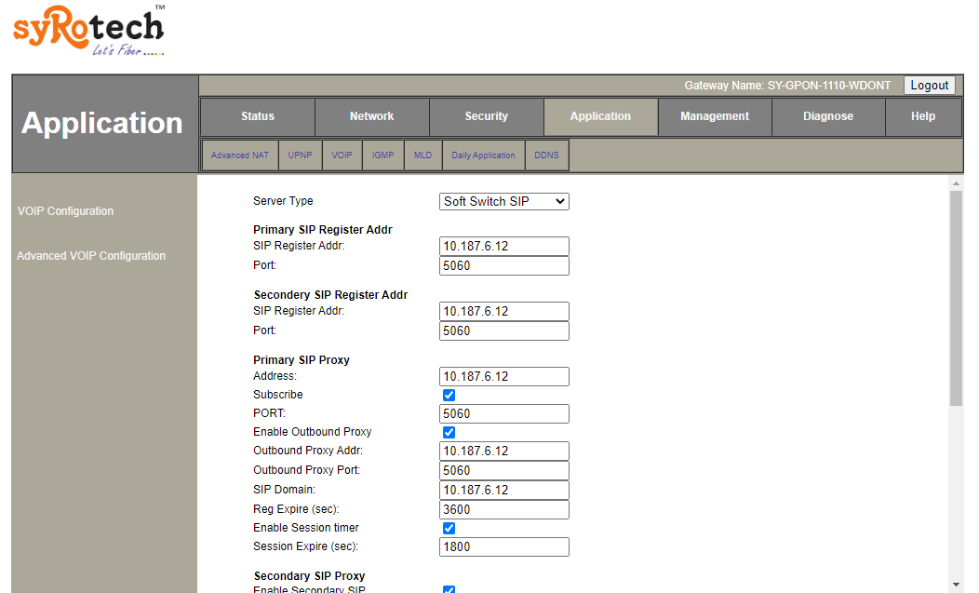This screenshot has width=979, height=593.
Task: Click the Syrotech logo
Action: 88,33
